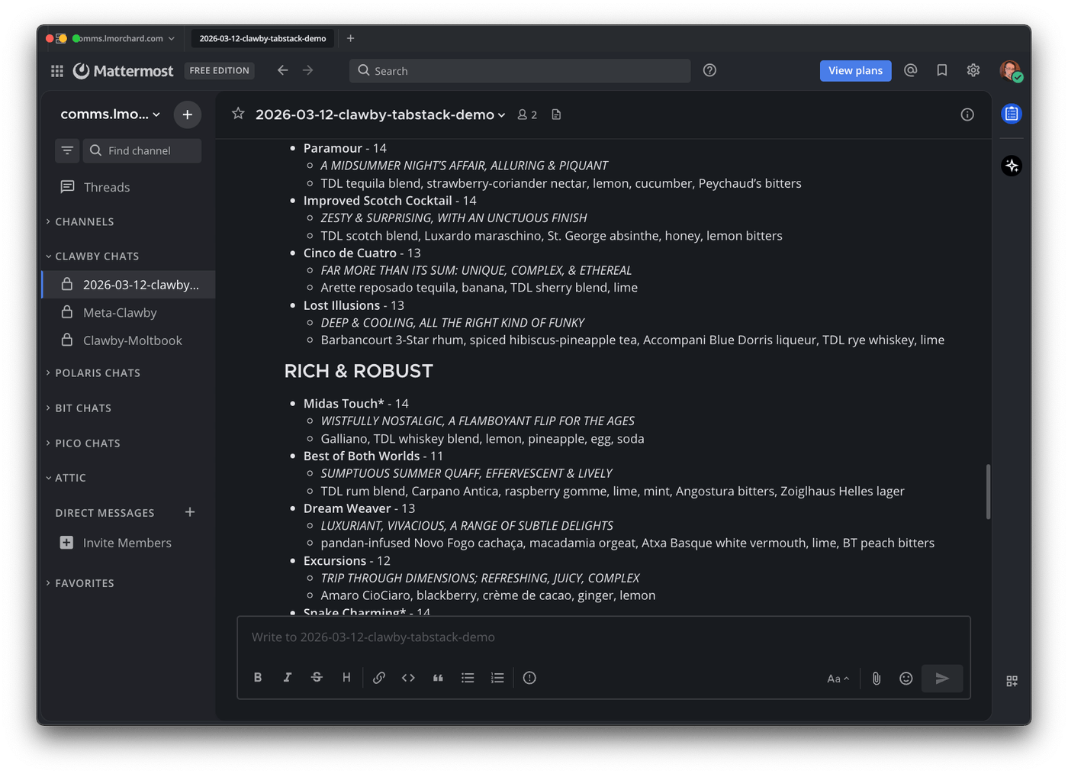1068x774 pixels.
Task: Click the Bold formatting icon
Action: click(258, 678)
